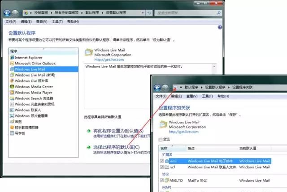Open get.live.com link in back window

[x=109, y=60]
